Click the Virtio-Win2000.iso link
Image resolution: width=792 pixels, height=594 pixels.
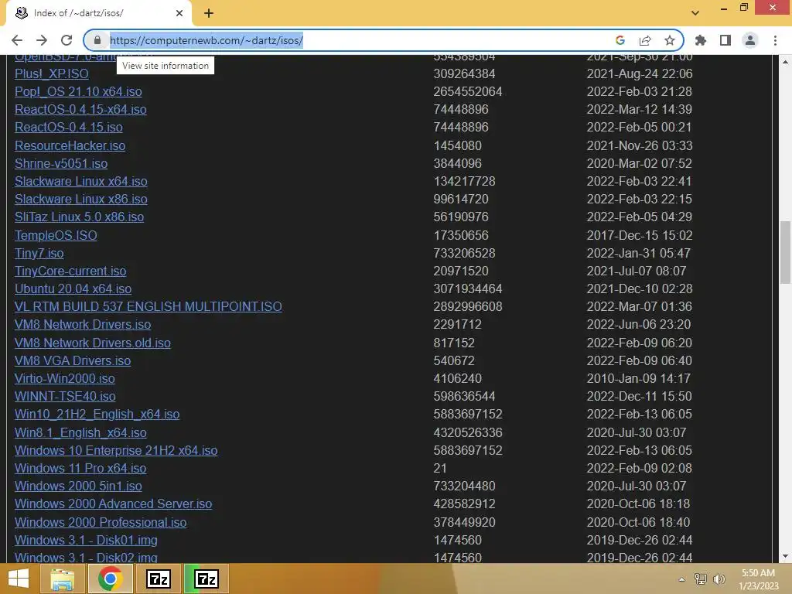coord(65,378)
